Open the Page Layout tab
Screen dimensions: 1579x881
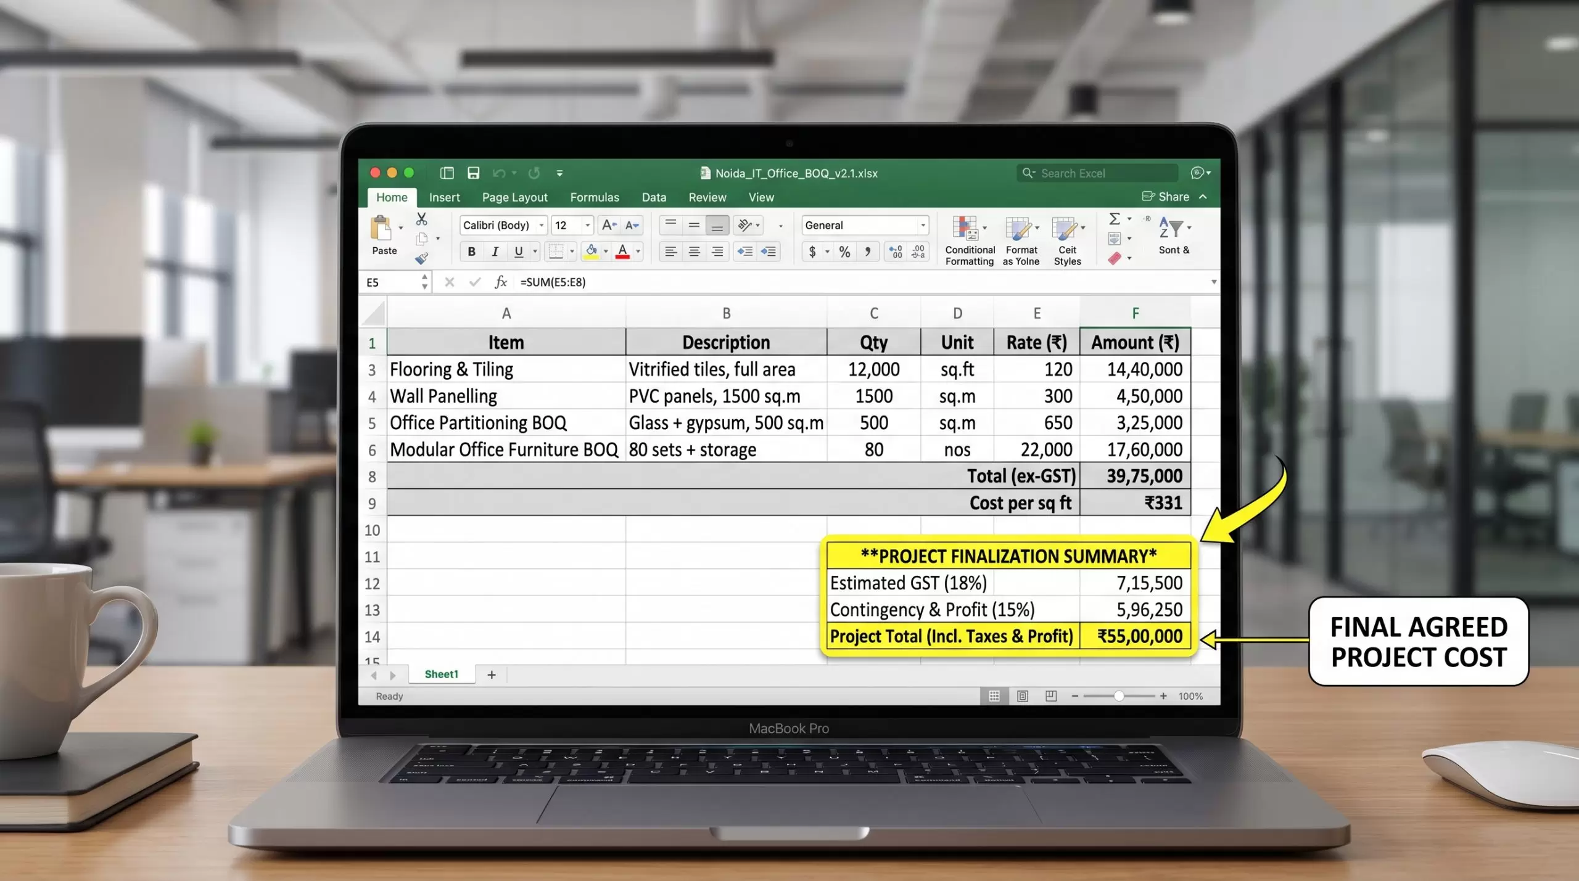[515, 197]
